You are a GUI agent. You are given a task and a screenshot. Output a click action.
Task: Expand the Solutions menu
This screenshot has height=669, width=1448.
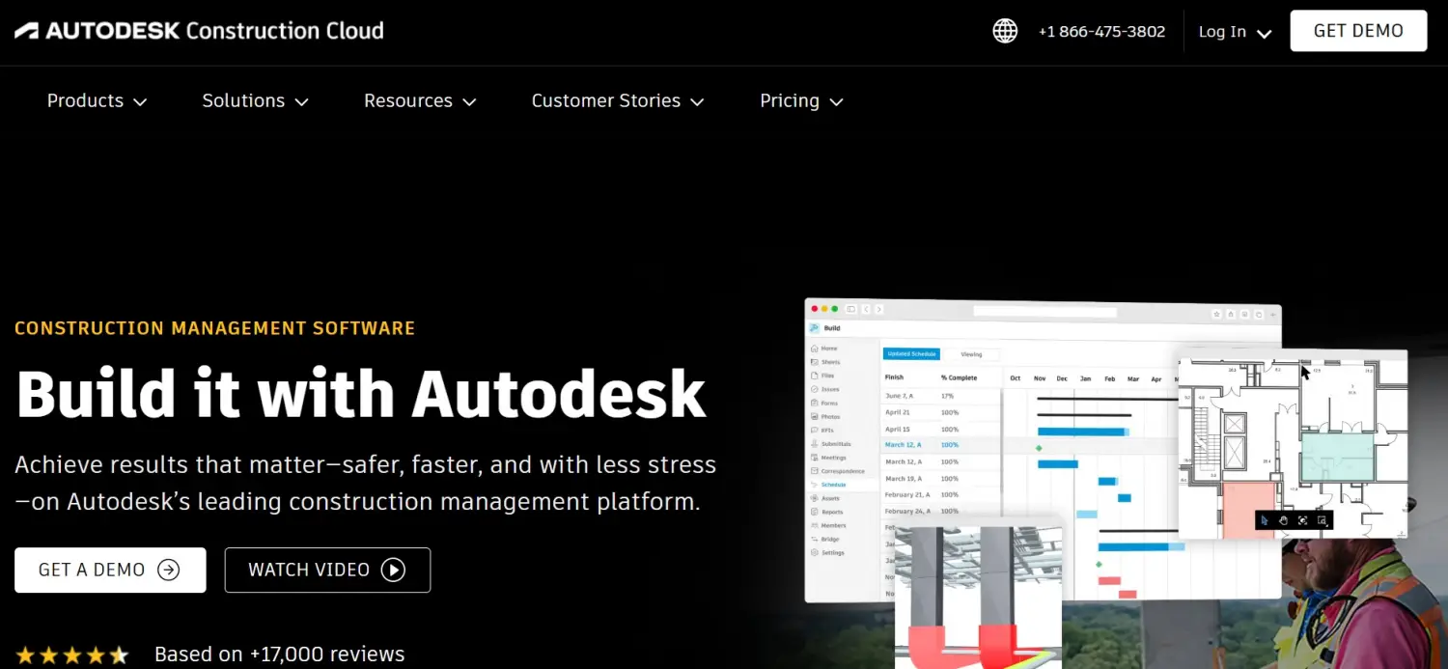point(255,100)
